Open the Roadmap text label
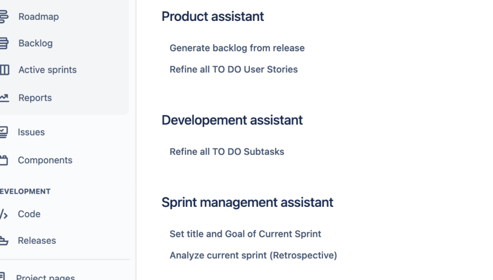Screen dimensions: 493x280 (39, 16)
